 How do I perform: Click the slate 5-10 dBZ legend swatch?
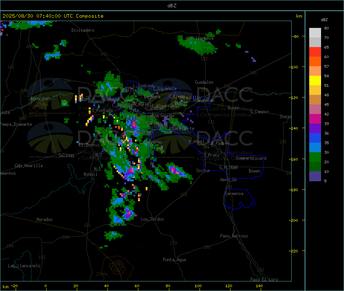[x=315, y=176]
